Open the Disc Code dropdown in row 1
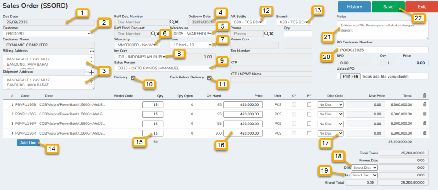This screenshot has width=438, height=190. point(330,104)
